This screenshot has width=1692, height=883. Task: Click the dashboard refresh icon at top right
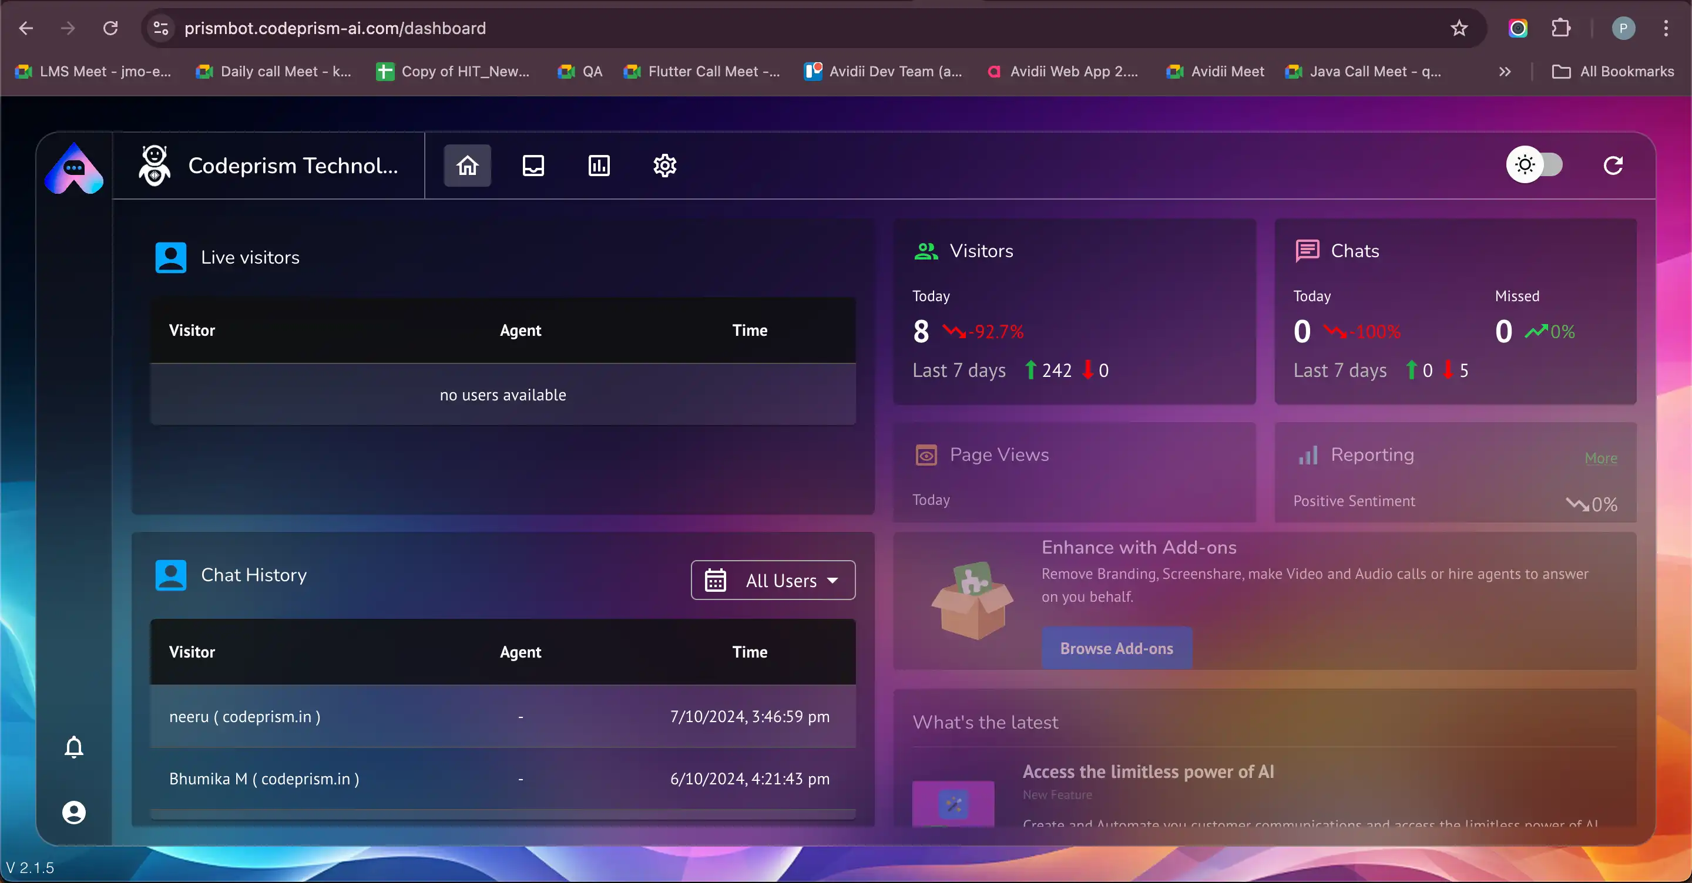[1613, 166]
